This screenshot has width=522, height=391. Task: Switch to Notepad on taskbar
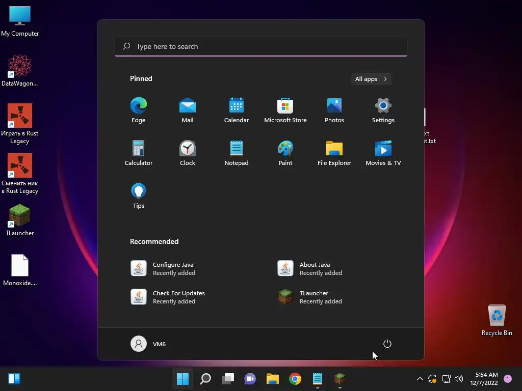(318, 379)
